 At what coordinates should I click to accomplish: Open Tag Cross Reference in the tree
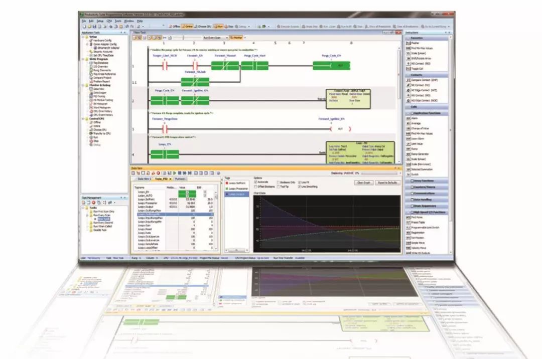(102, 74)
